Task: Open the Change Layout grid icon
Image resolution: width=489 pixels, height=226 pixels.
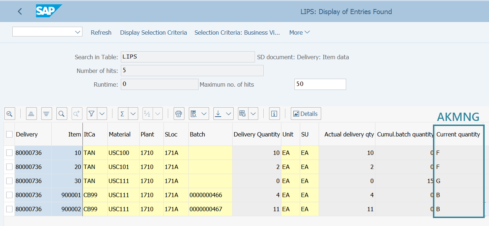Action: (x=243, y=114)
